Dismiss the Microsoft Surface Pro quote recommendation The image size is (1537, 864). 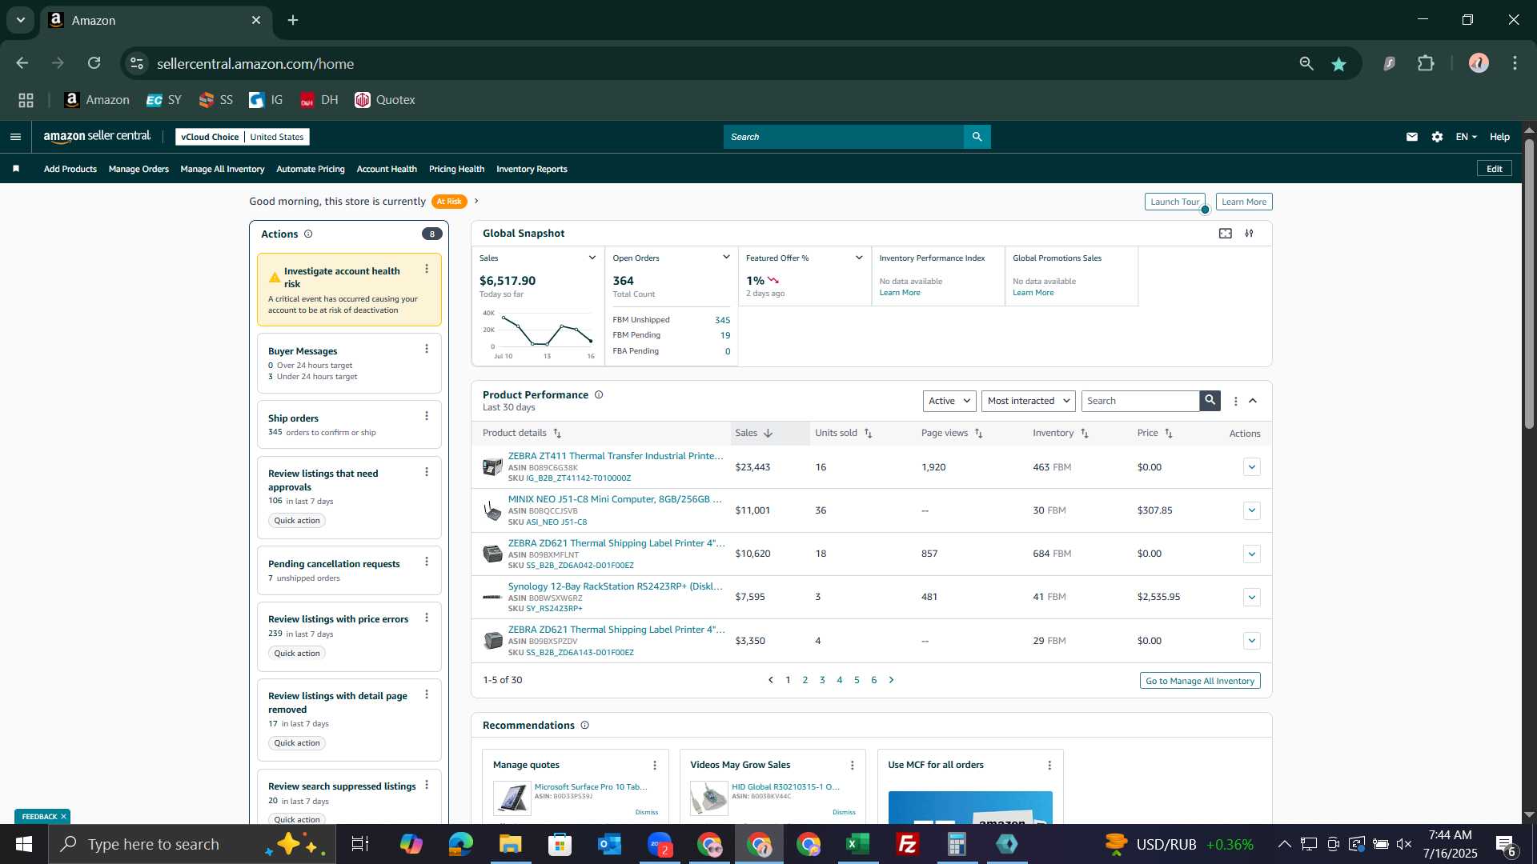pos(647,812)
